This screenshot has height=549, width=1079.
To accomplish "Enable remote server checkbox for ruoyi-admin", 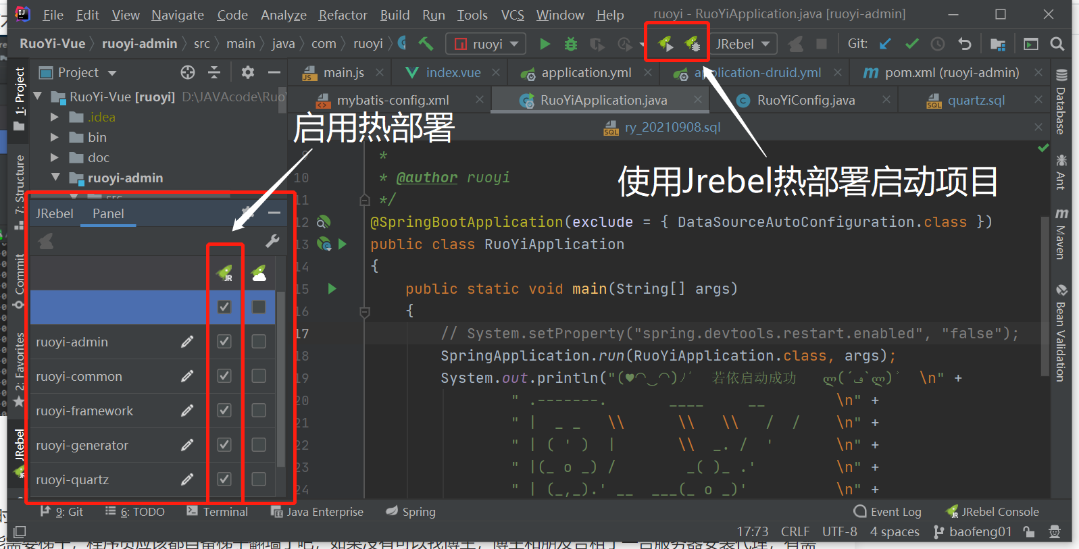I will tap(259, 342).
